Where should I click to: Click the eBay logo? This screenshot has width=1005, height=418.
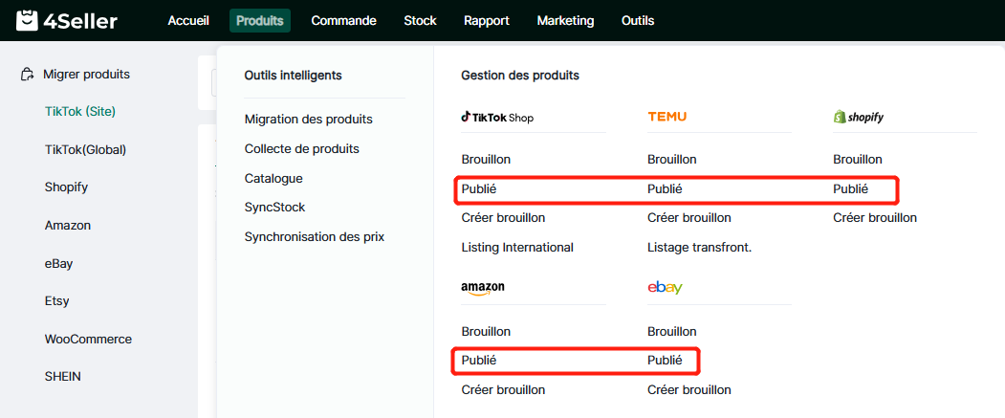pyautogui.click(x=665, y=288)
